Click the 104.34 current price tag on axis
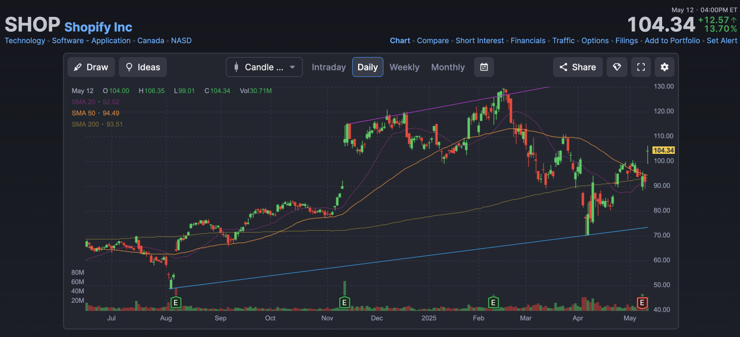The width and height of the screenshot is (740, 337). click(664, 150)
